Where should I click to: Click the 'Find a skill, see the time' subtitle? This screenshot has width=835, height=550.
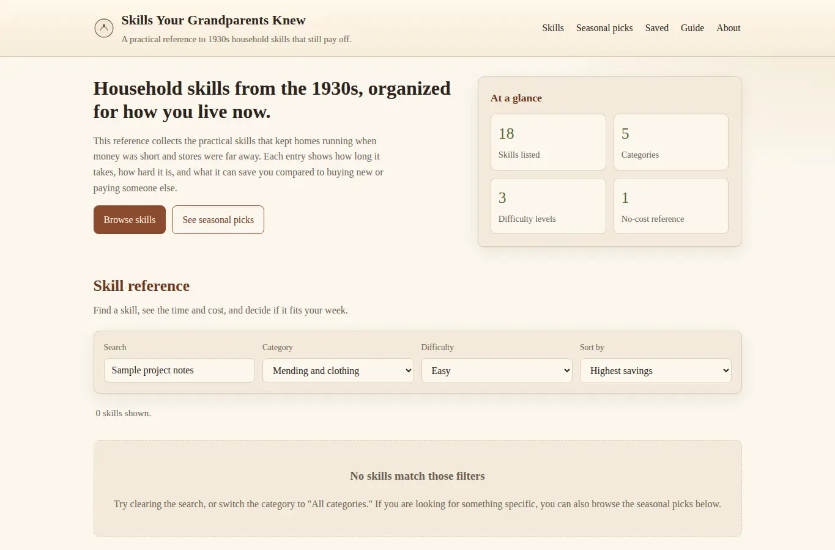[220, 310]
